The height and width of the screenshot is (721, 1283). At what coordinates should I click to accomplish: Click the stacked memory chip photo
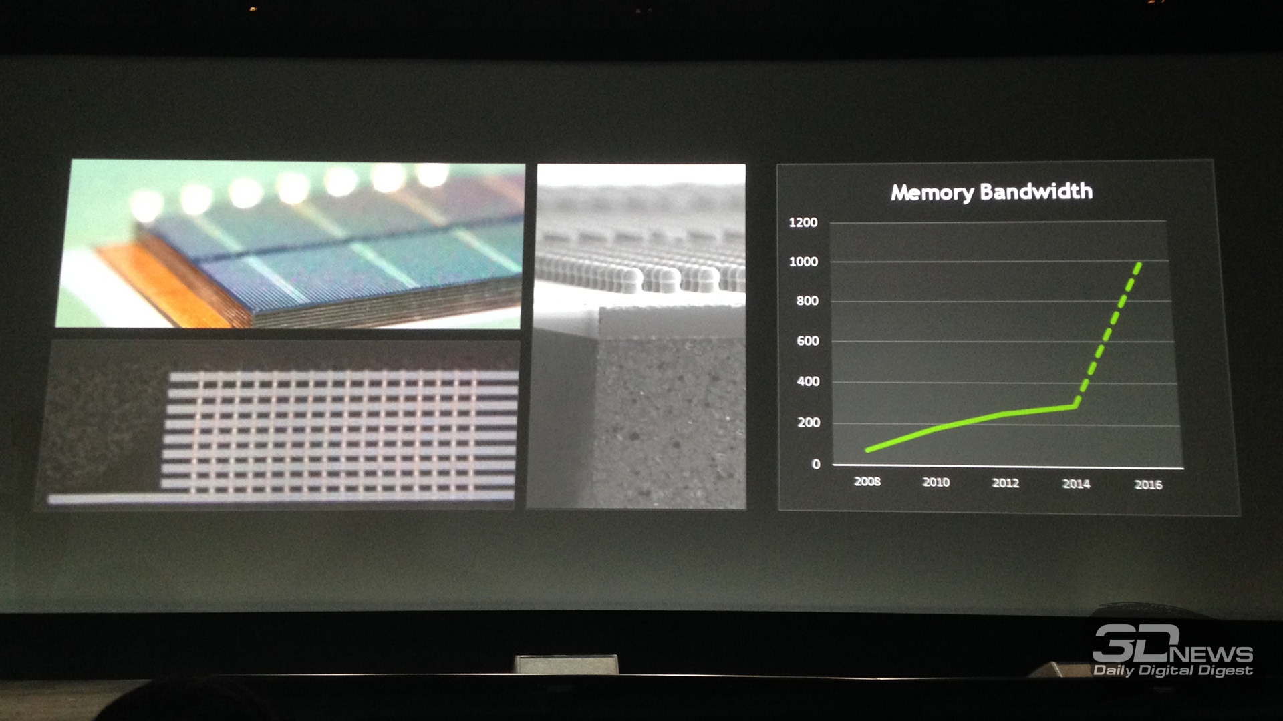[290, 244]
